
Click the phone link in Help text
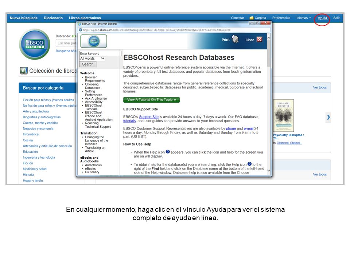(231, 128)
